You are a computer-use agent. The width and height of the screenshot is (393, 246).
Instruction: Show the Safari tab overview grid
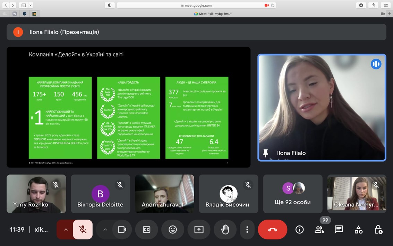[x=385, y=5]
